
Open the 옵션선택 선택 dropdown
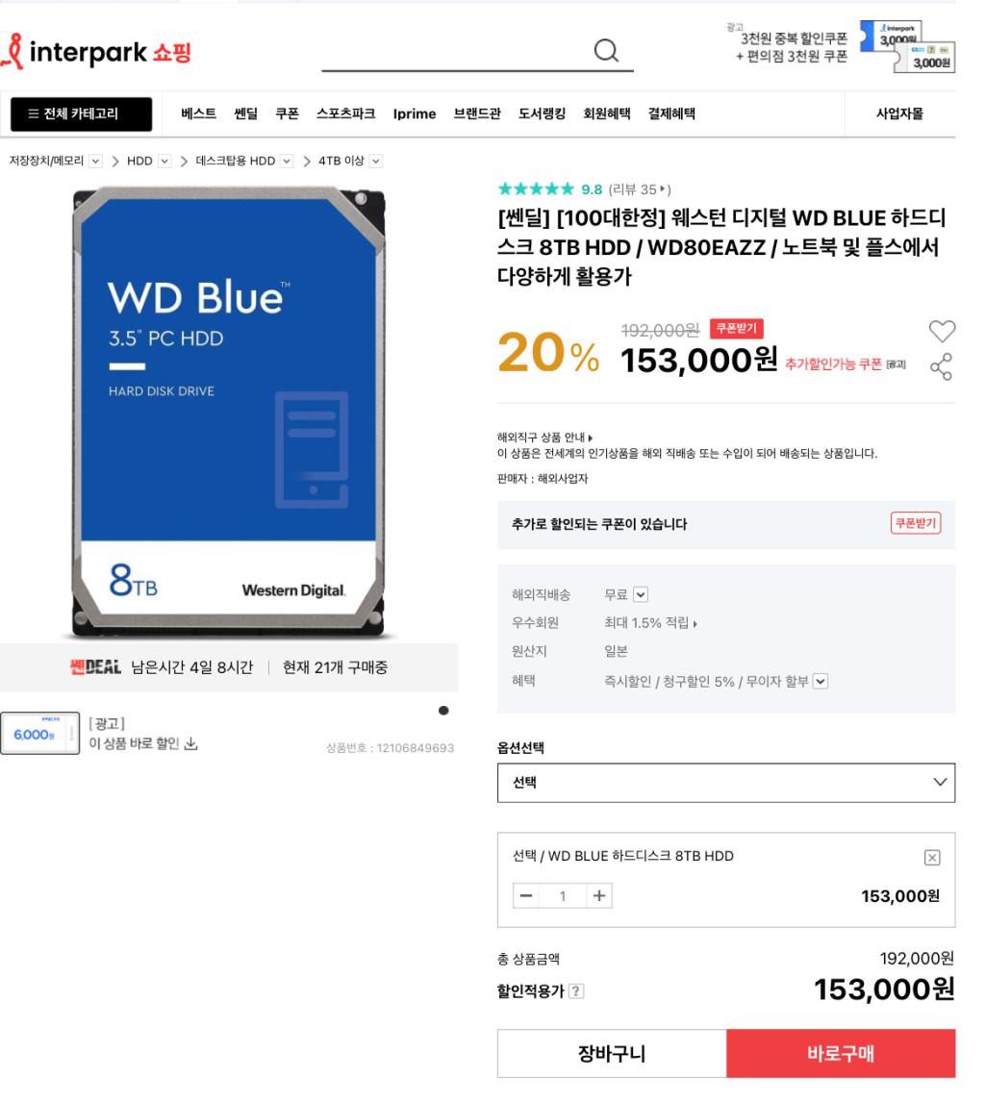tap(725, 782)
